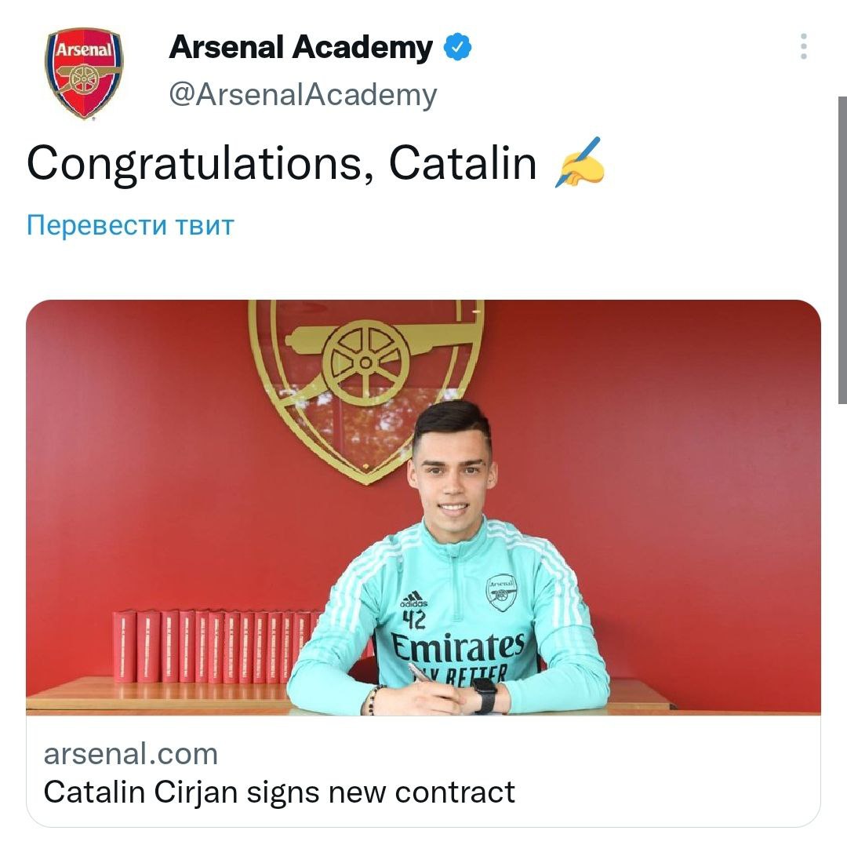
Task: Open the three-dot tweet options menu
Action: point(804,47)
